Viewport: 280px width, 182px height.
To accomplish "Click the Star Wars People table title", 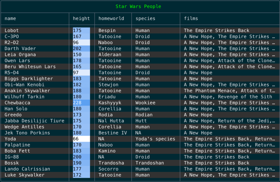I will 138,6.
